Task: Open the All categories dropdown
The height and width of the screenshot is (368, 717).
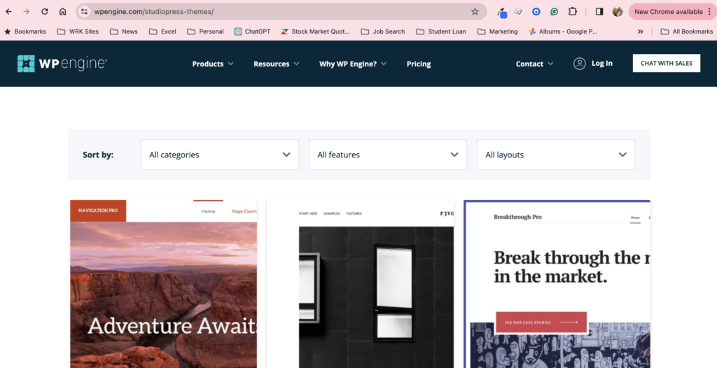Action: tap(219, 155)
